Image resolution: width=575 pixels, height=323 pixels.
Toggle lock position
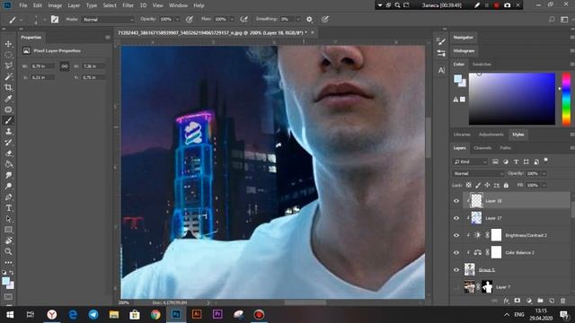487,186
